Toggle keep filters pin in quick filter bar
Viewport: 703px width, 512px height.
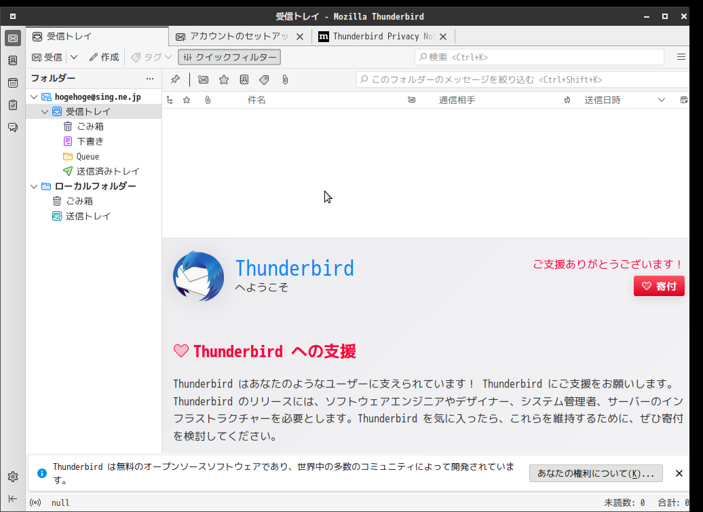175,80
